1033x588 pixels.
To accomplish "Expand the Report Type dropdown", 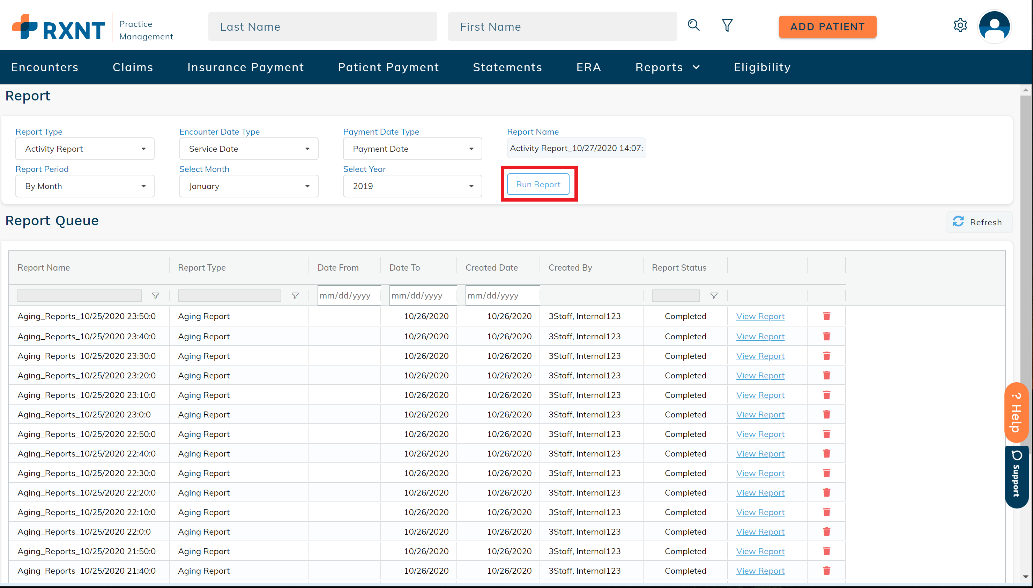I will pyautogui.click(x=85, y=149).
